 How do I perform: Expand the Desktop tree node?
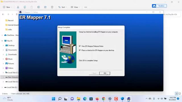click(x=3, y=45)
